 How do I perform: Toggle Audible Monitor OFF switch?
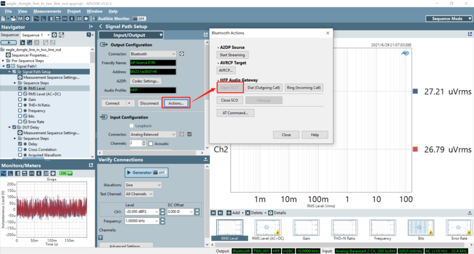[139, 19]
